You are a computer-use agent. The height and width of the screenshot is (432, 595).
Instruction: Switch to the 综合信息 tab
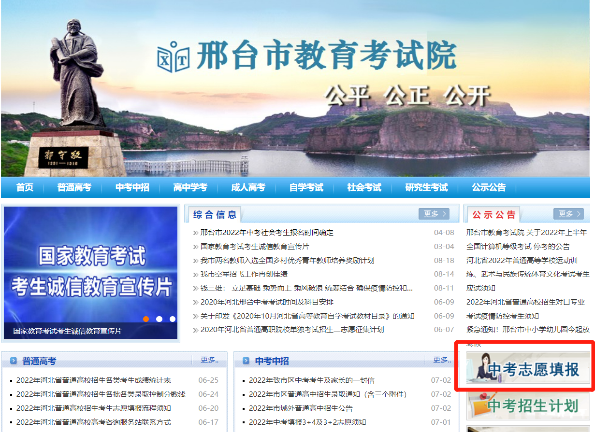click(x=215, y=215)
